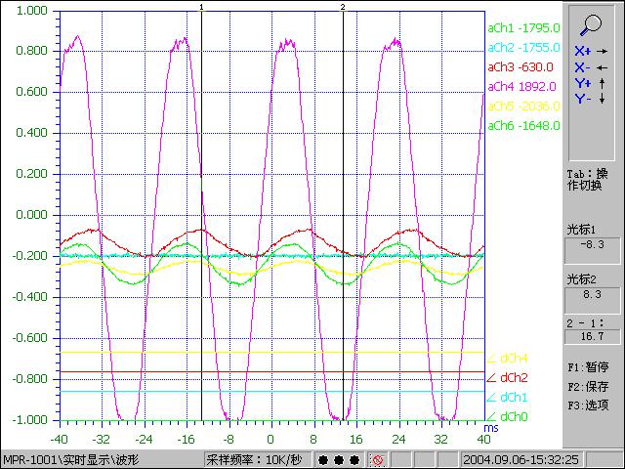The width and height of the screenshot is (625, 469).
Task: Click cursor marker 2 at top of graph
Action: [x=343, y=7]
